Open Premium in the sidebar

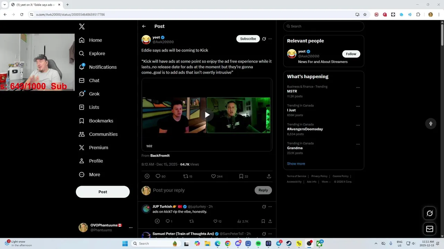pos(94,148)
